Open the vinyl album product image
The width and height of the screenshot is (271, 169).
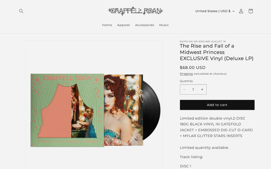[94, 110]
